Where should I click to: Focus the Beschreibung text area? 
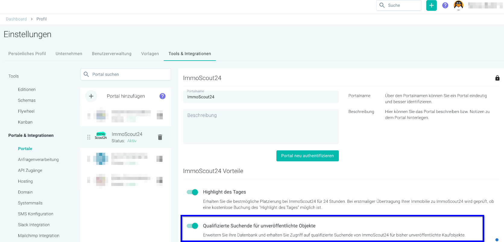point(261,127)
